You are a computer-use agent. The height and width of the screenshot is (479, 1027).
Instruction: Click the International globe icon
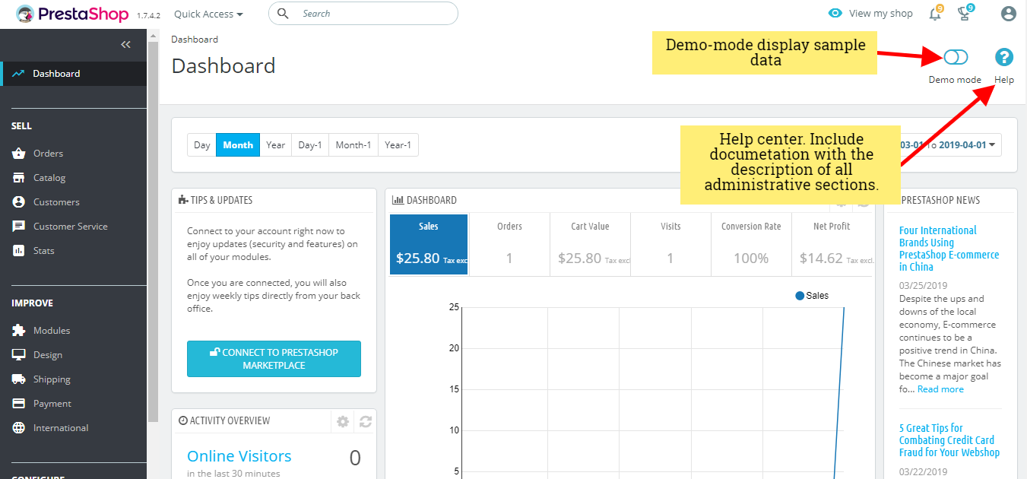point(19,428)
